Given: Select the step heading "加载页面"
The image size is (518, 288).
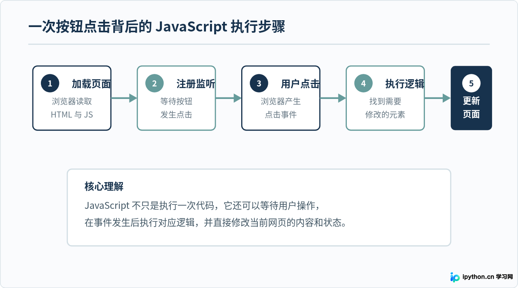Looking at the screenshot, I should 91,84.
